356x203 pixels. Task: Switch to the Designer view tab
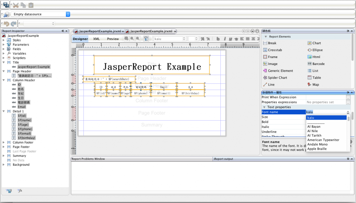pos(80,39)
